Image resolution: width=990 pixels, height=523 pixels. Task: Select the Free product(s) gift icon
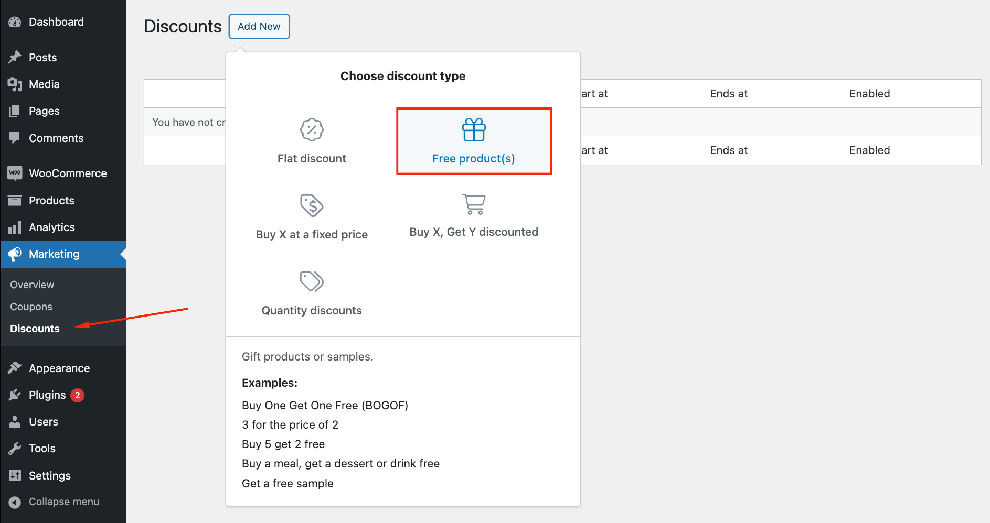click(x=474, y=130)
